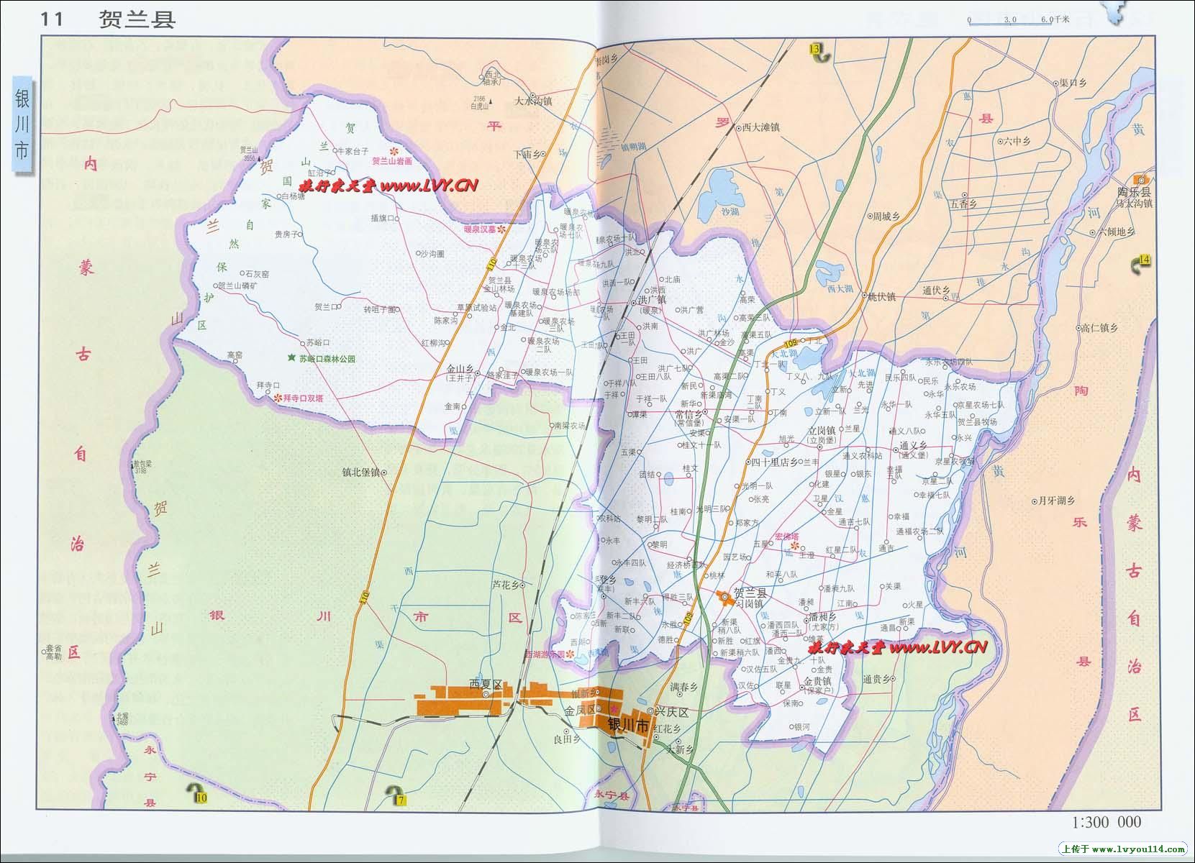Click the 拜寺口 village label
The height and width of the screenshot is (863, 1195).
268,385
